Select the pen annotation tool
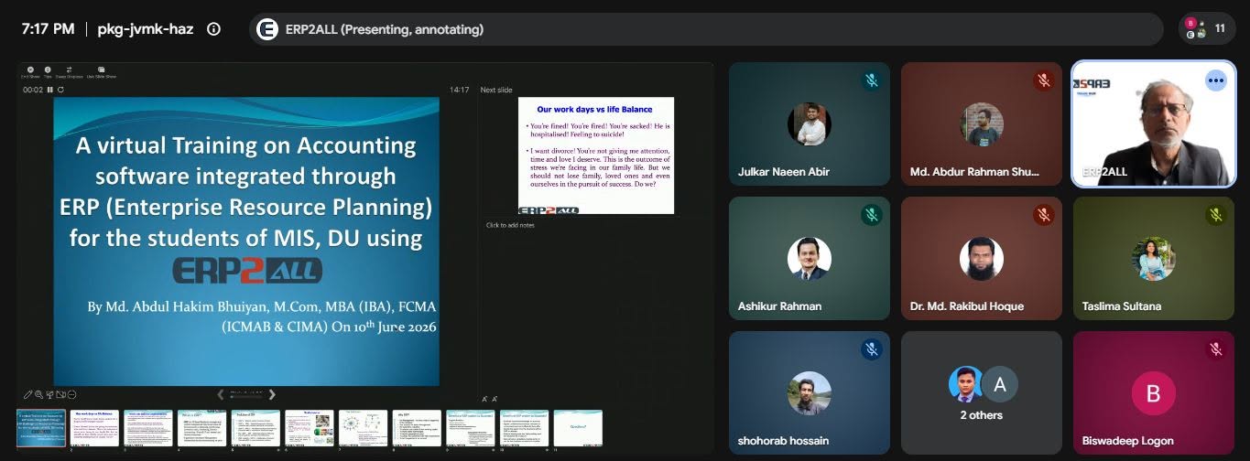The width and height of the screenshot is (1250, 461). pos(28,394)
